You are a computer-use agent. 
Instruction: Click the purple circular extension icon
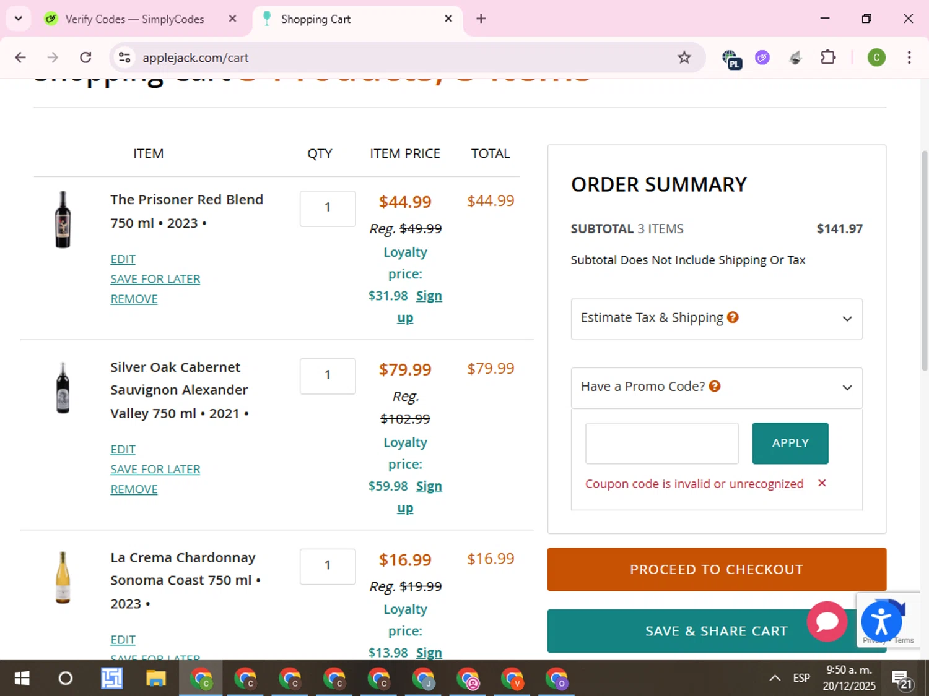[762, 58]
